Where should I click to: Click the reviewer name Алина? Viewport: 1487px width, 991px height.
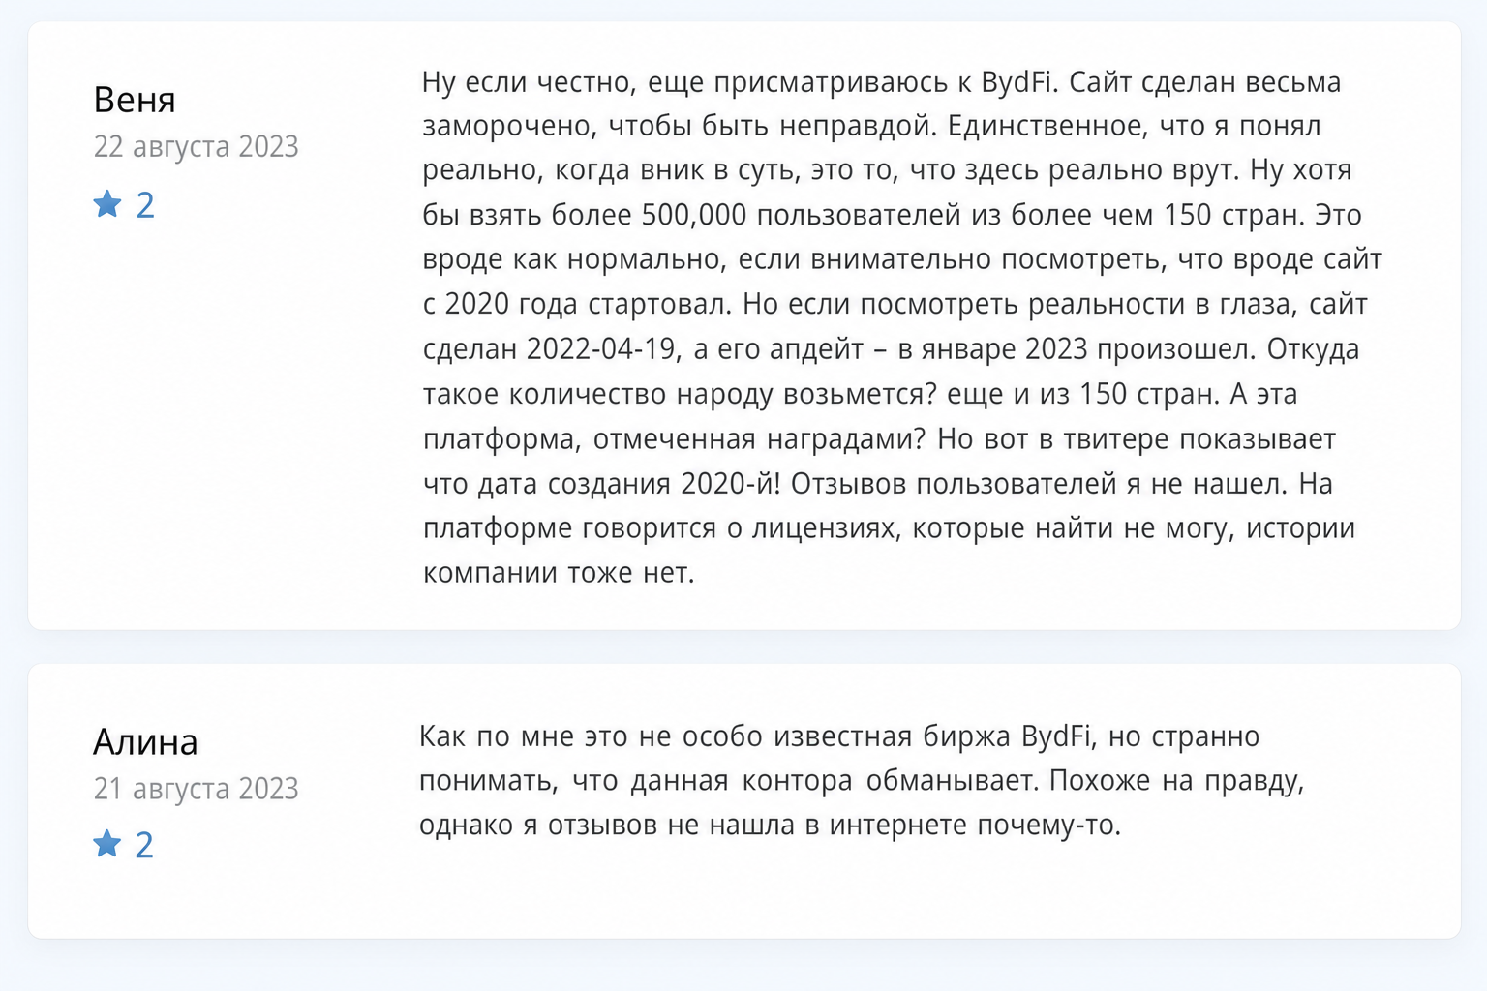point(145,742)
